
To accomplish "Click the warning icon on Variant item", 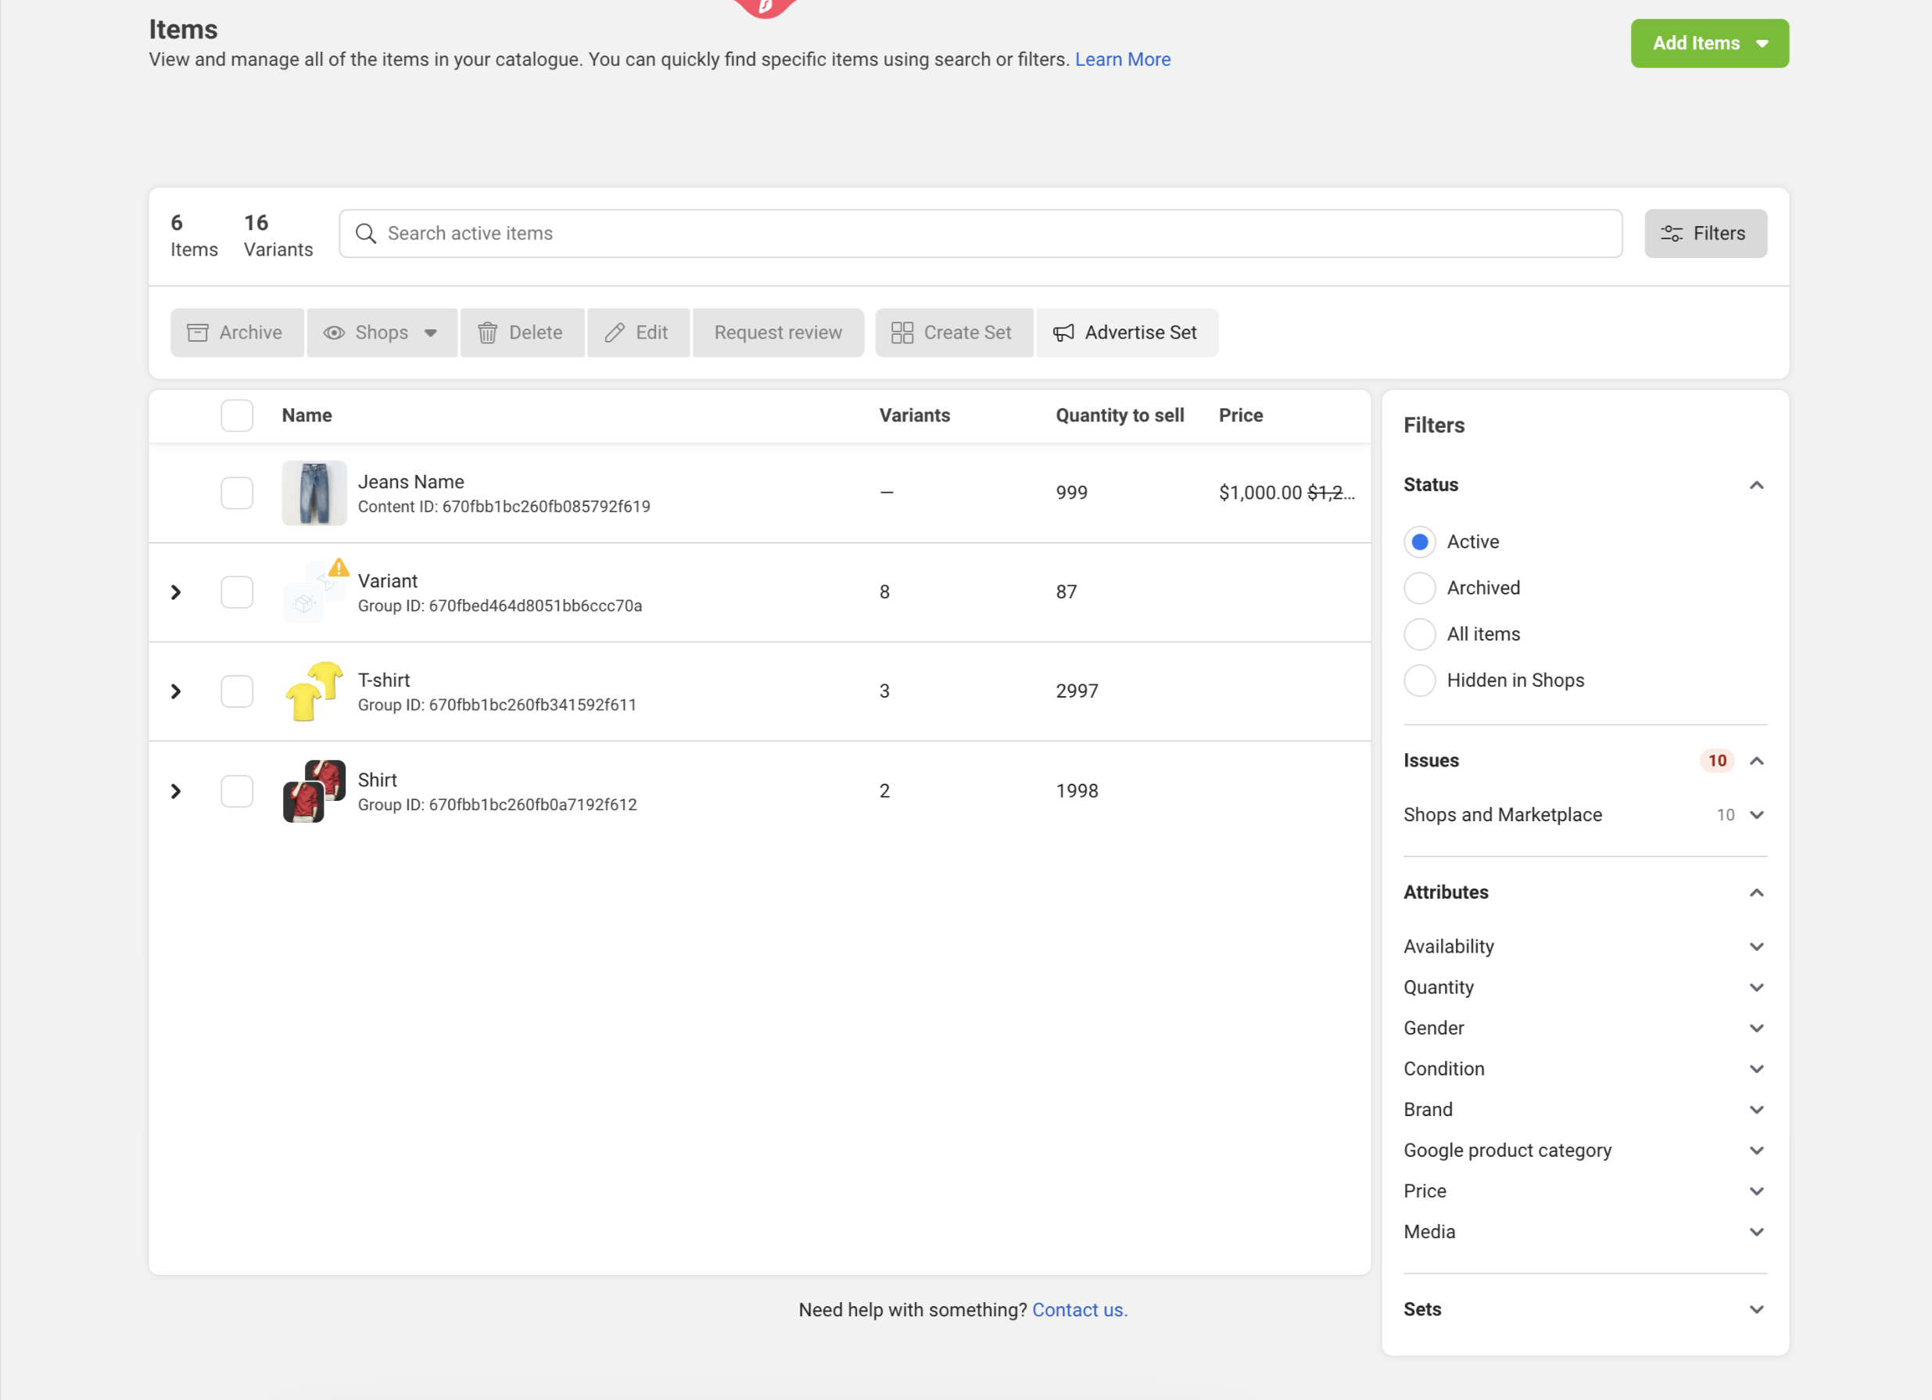I will pyautogui.click(x=339, y=568).
